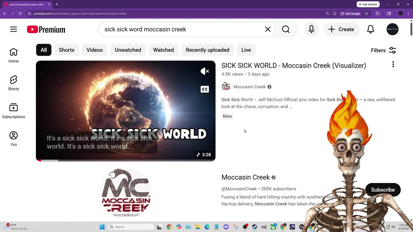Go to Home in the sidebar

[x=14, y=55]
